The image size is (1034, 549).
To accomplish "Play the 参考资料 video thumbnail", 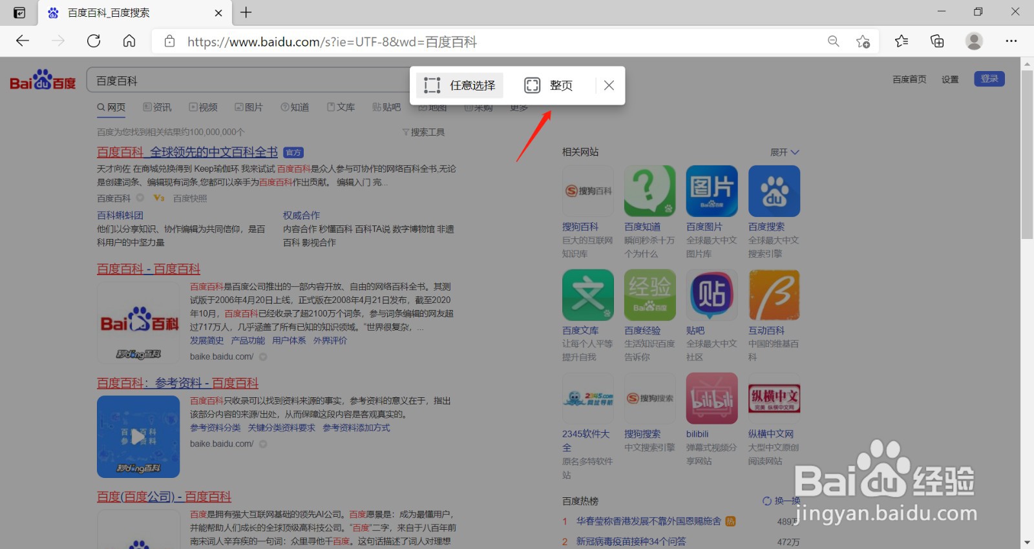I will [138, 437].
